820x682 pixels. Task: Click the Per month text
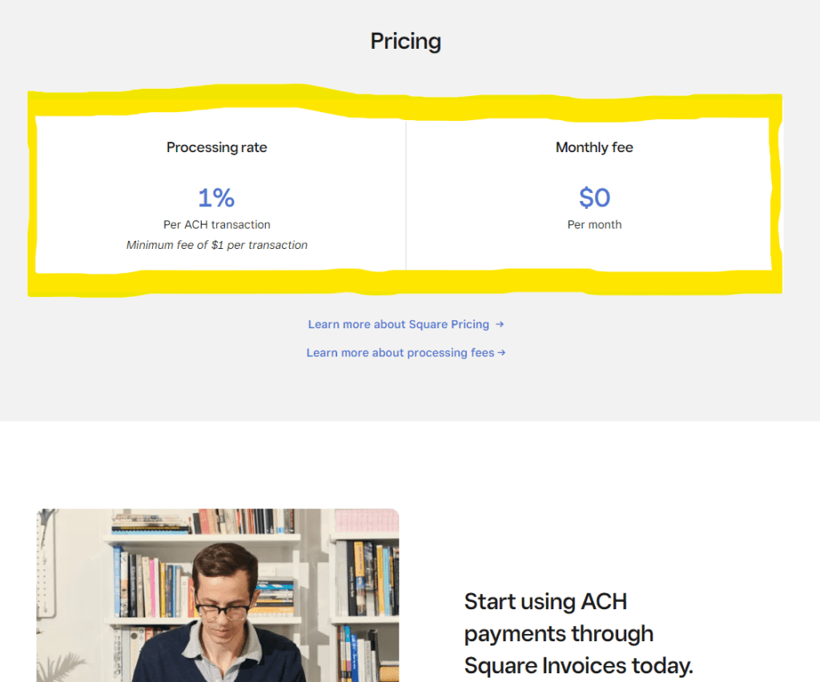click(594, 225)
